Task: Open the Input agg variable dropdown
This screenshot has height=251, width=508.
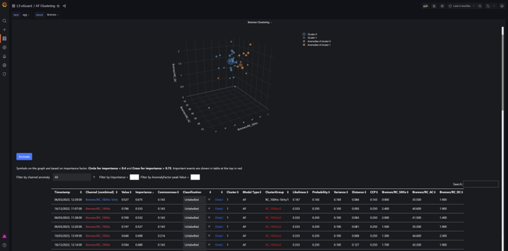Action: click(26, 14)
